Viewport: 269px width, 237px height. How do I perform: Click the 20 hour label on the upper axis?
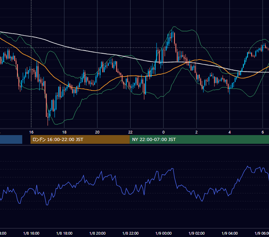click(97, 132)
